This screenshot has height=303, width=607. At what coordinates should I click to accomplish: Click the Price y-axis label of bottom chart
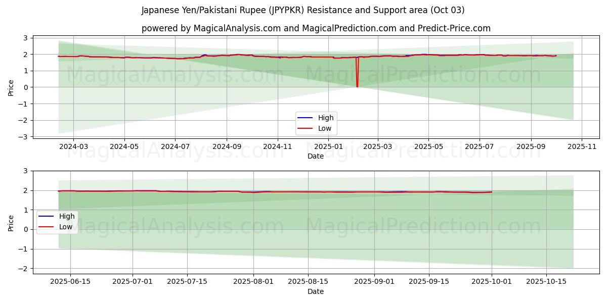(x=11, y=222)
